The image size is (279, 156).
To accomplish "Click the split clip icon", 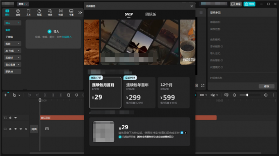I will click(45, 95).
